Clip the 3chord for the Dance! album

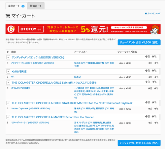point(154,116)
